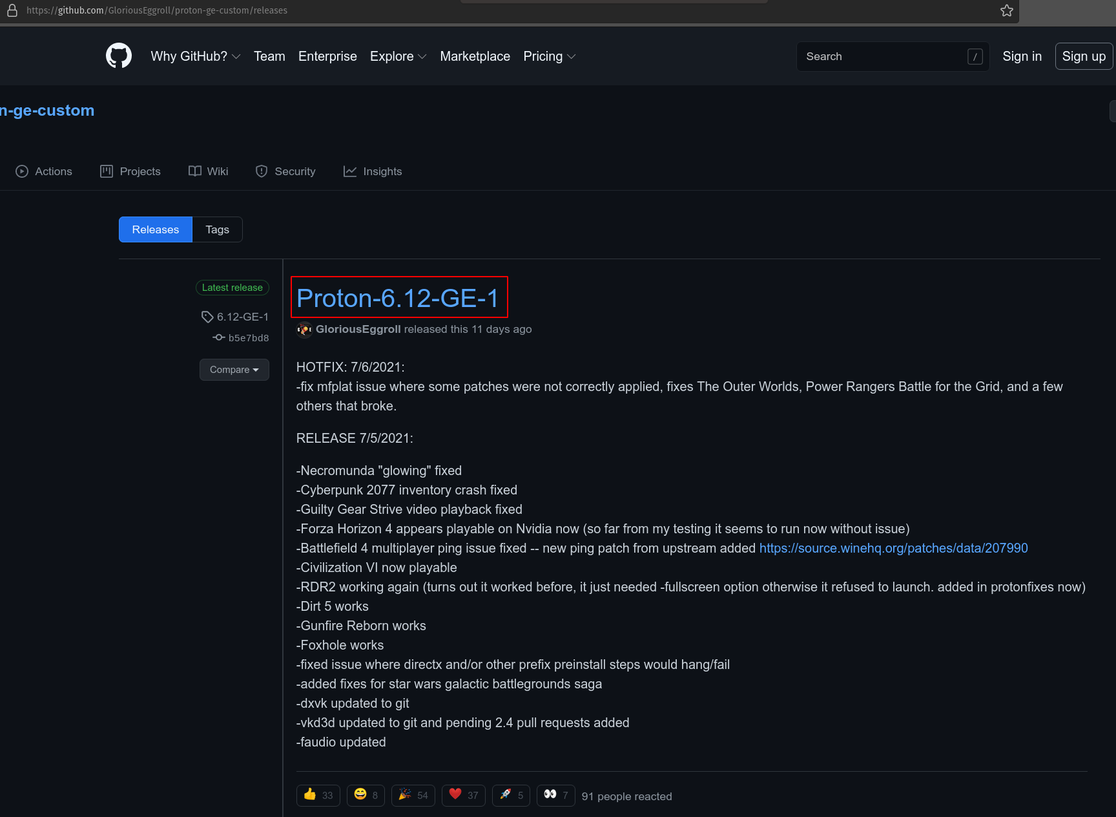Viewport: 1116px width, 817px height.
Task: Click the eyes reaction
Action: (x=556, y=796)
